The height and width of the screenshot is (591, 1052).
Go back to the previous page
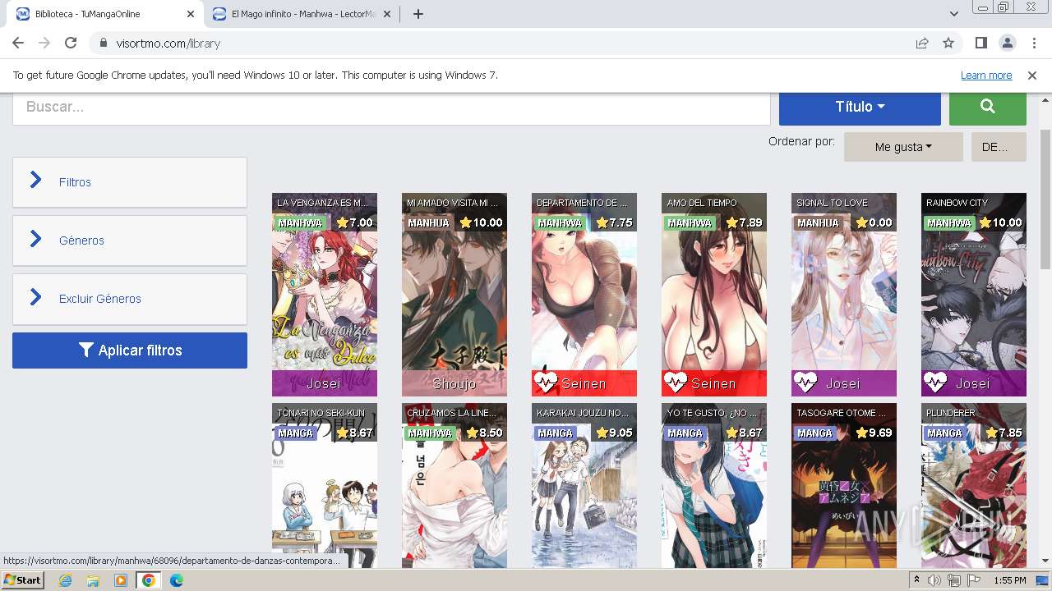coord(18,44)
